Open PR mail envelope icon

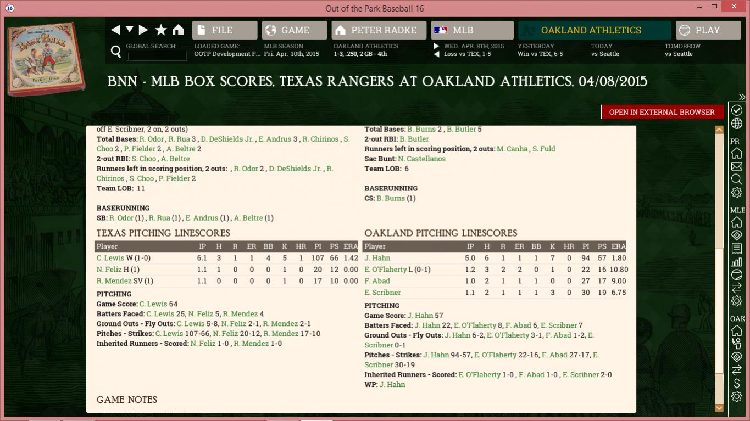pyautogui.click(x=737, y=166)
